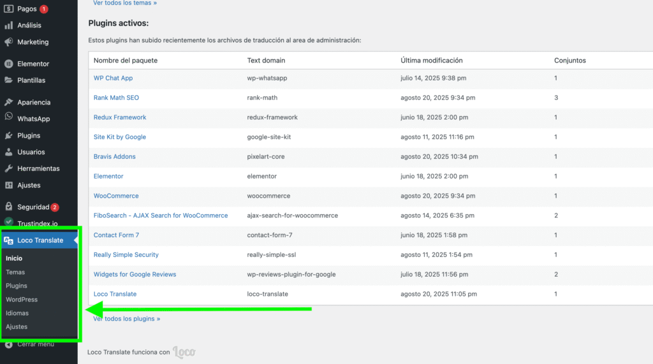Click the Herramientas wrench icon

coord(9,169)
